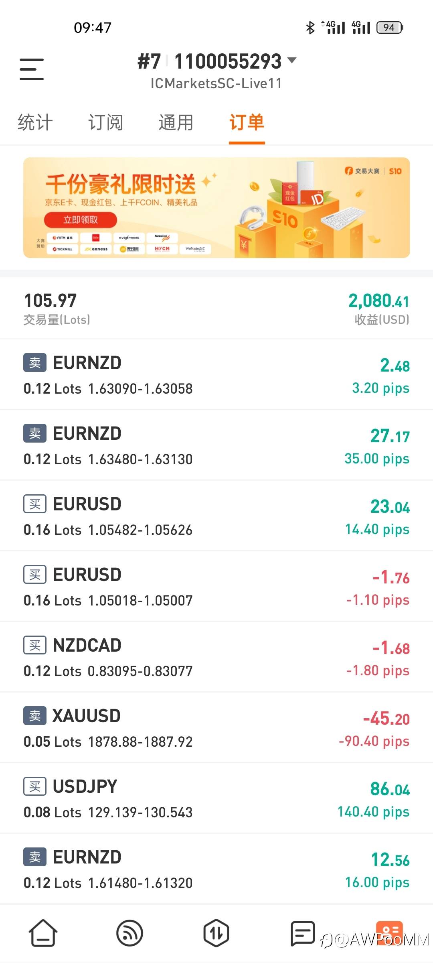Switch to the 通用 tab
Image resolution: width=433 pixels, height=963 pixels.
(x=176, y=122)
